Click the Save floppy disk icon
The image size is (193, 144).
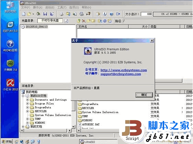click(45, 14)
